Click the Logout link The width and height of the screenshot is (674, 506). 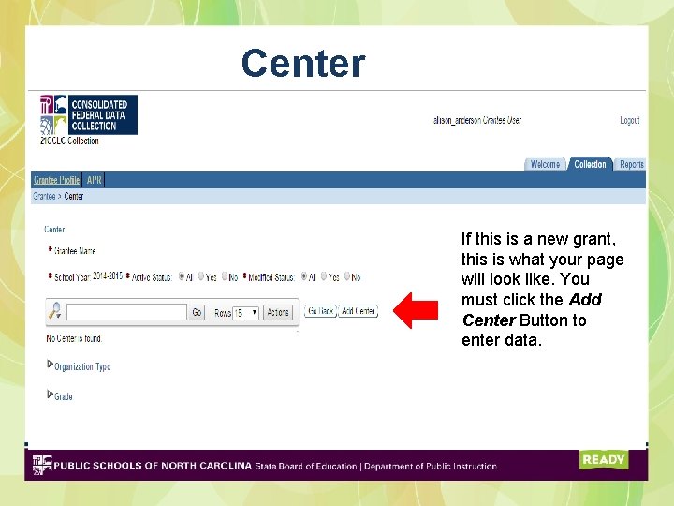[x=630, y=120]
